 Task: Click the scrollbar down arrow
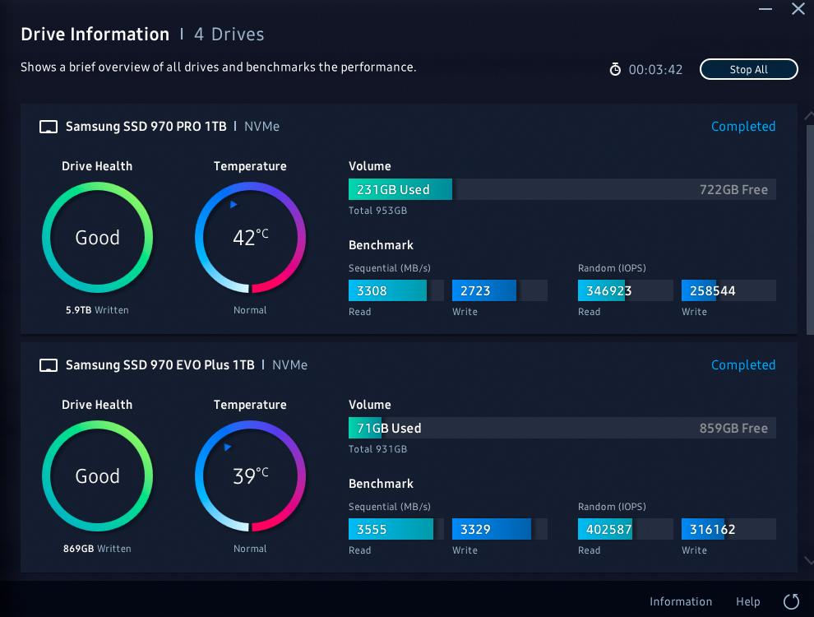click(x=809, y=560)
